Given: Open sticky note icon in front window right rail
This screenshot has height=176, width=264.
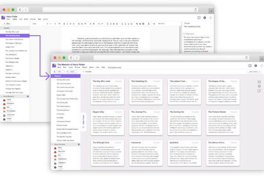Looking at the screenshot, I should 259,91.
